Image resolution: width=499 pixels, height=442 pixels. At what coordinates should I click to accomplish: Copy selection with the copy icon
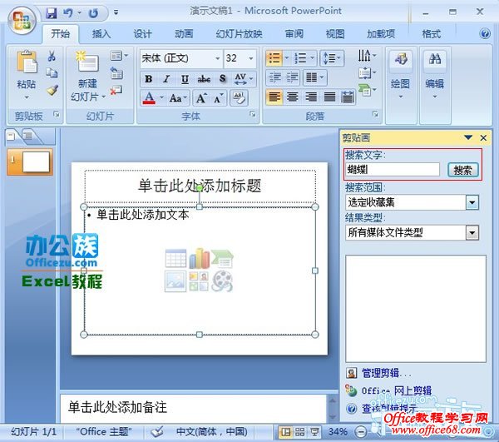click(52, 73)
